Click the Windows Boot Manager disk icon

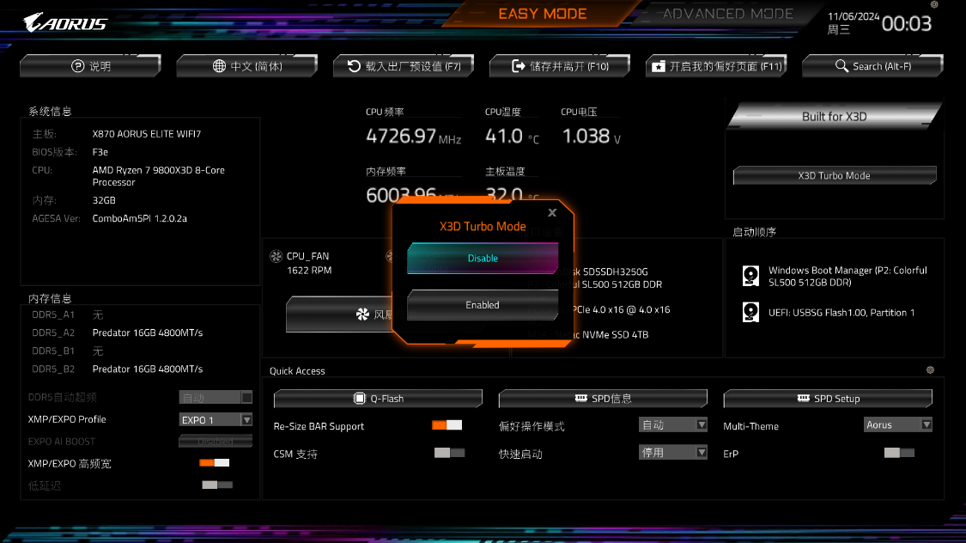pos(750,276)
